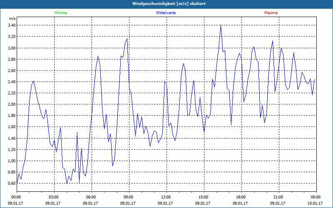Select the 1,80 y-axis value
The height and width of the screenshot is (208, 333).
tap(12, 116)
